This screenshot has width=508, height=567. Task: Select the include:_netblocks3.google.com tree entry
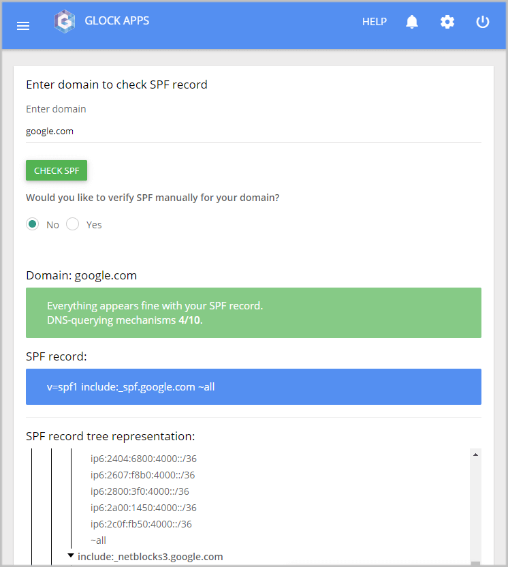150,557
